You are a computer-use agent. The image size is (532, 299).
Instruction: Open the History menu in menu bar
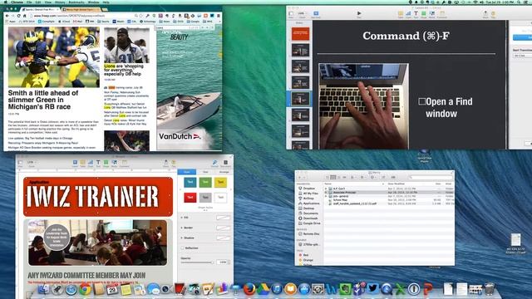coord(60,2)
